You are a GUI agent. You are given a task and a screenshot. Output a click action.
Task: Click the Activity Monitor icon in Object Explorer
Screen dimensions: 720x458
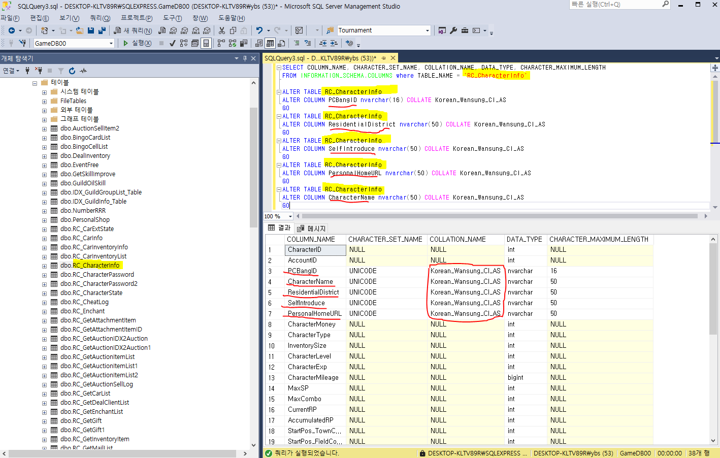(x=83, y=71)
